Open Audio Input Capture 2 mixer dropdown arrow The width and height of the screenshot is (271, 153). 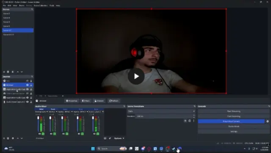coord(103,112)
